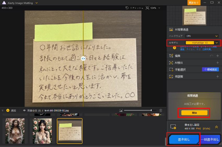Image resolution: width=222 pixels, height=147 pixels.
Task: Select the second woman portrait thumbnail
Action: tap(42, 131)
